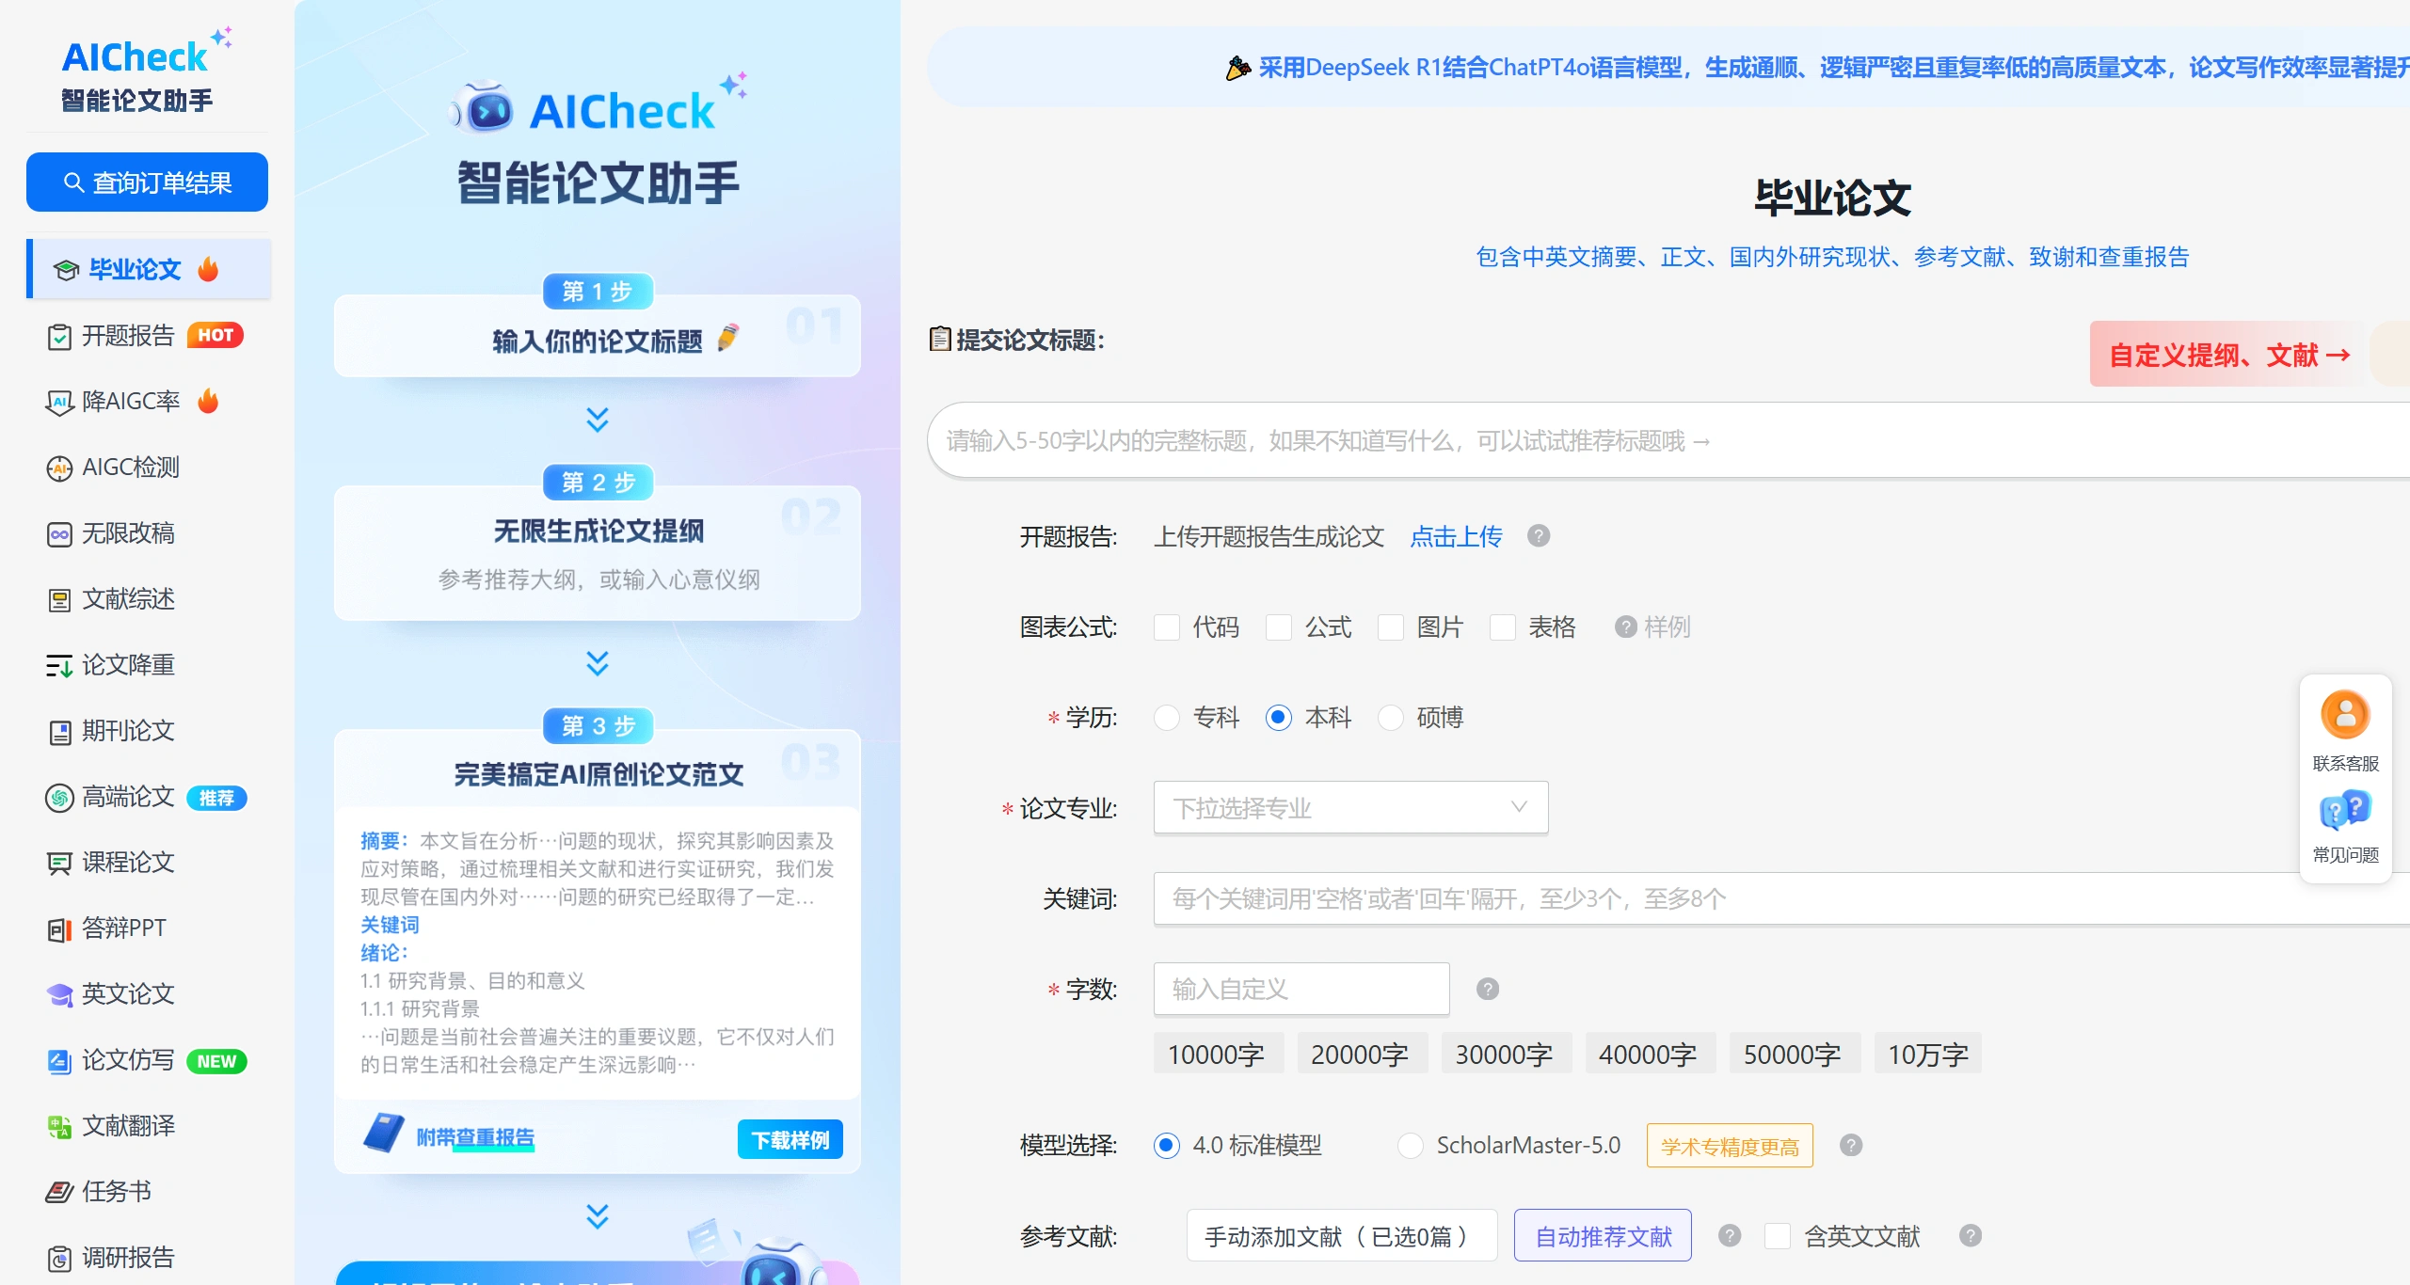Click 查询订单结果 button
Screen dimensions: 2410x1285
pos(147,182)
